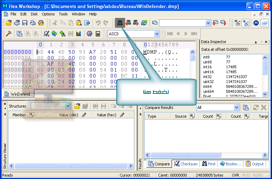272x179 pixels.
Task: Toggle the hex offset glasses icon
Action: pyautogui.click(x=246, y=23)
